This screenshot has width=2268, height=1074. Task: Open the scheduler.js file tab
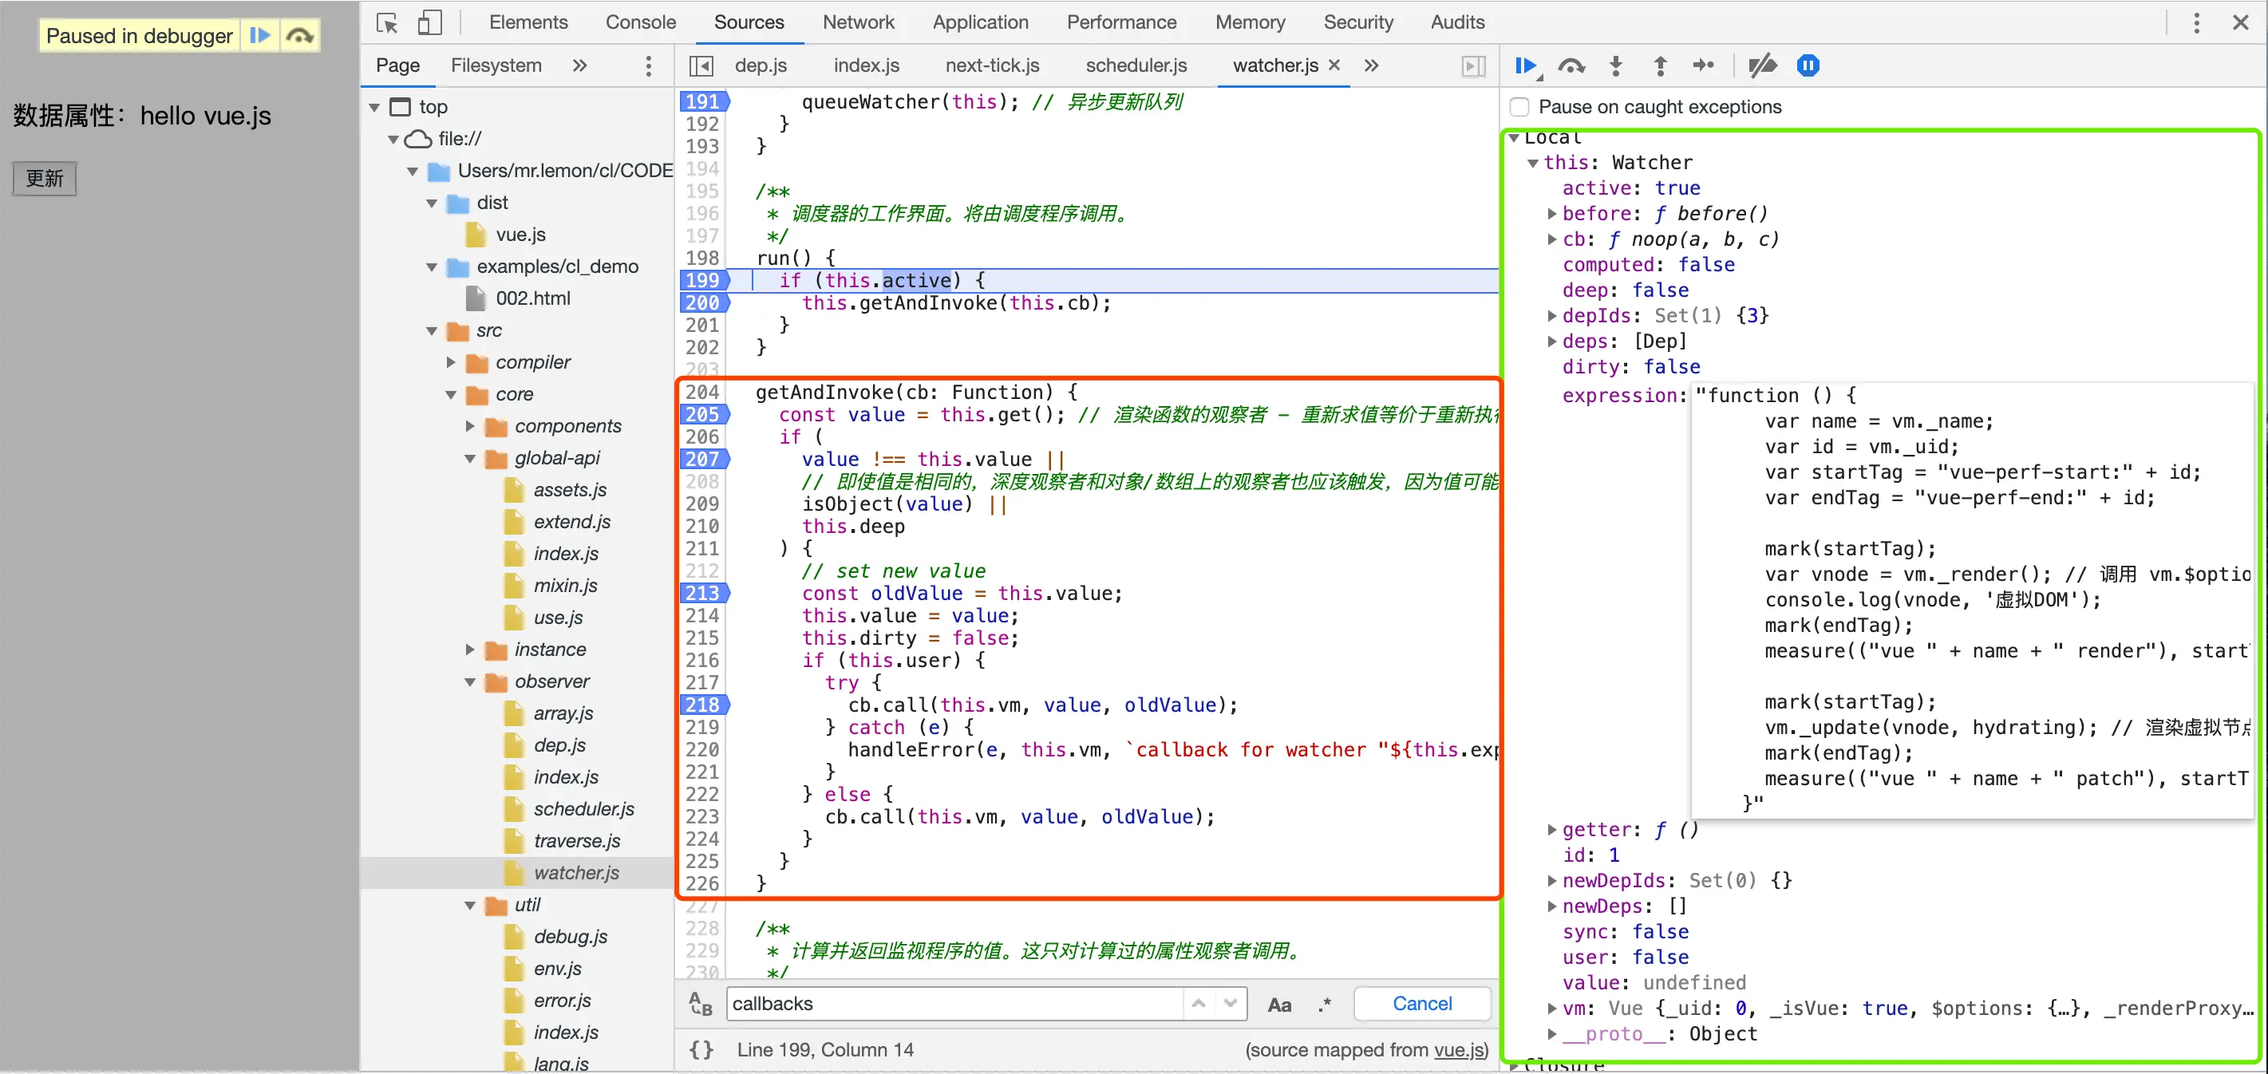click(1136, 66)
